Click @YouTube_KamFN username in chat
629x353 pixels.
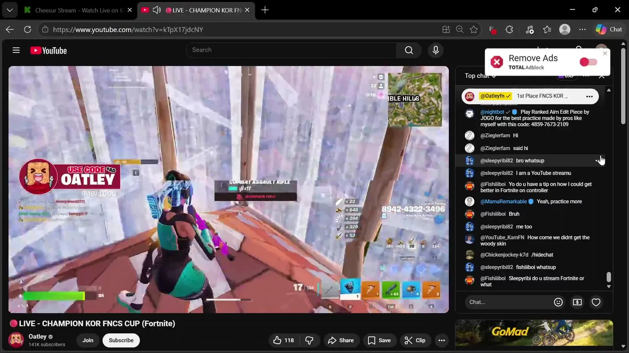point(502,237)
